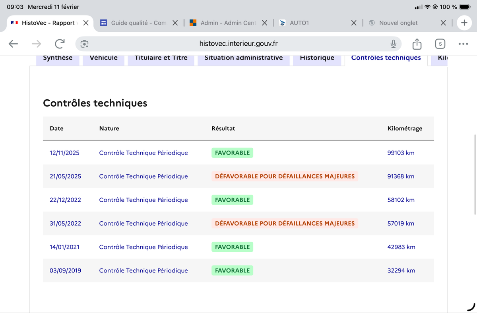This screenshot has width=477, height=313.
Task: Tap the lens search icon in address bar
Action: (84, 44)
